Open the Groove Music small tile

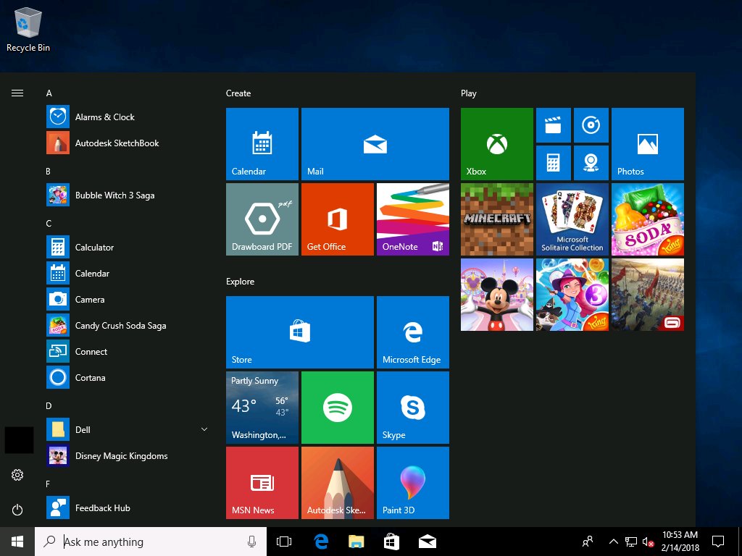pyautogui.click(x=591, y=125)
